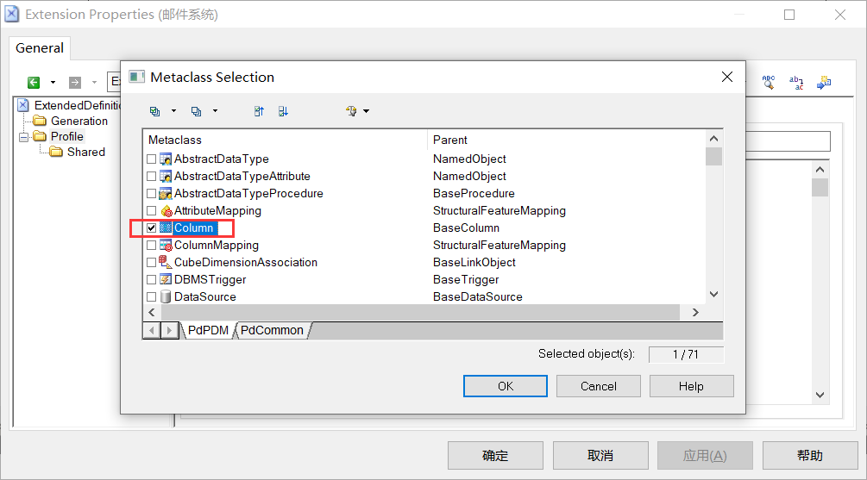
Task: Check AbstractDataType checkbox
Action: point(152,159)
